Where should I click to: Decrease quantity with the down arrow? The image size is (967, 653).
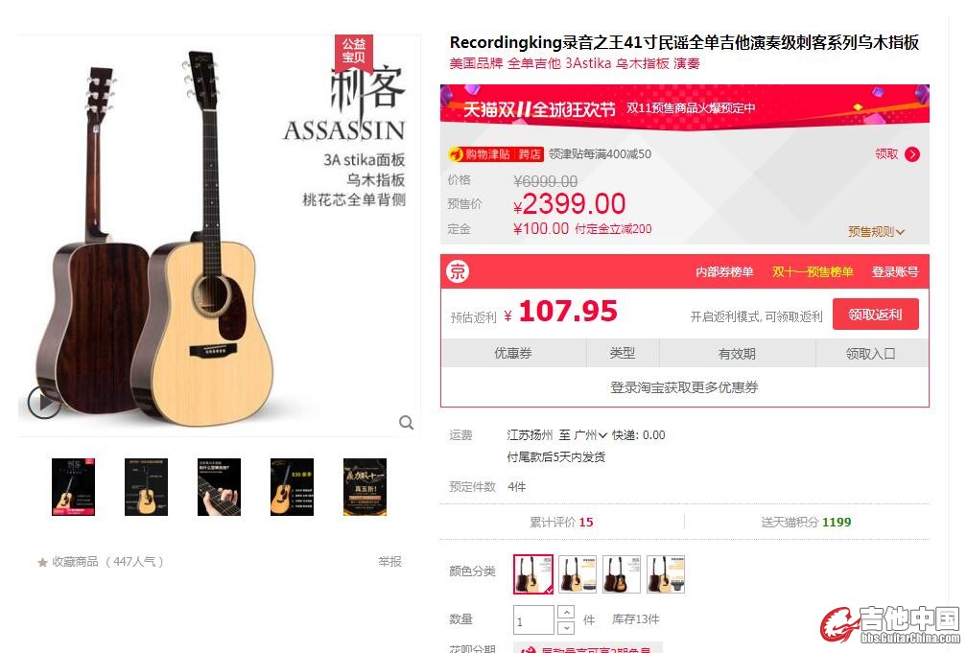tap(566, 628)
